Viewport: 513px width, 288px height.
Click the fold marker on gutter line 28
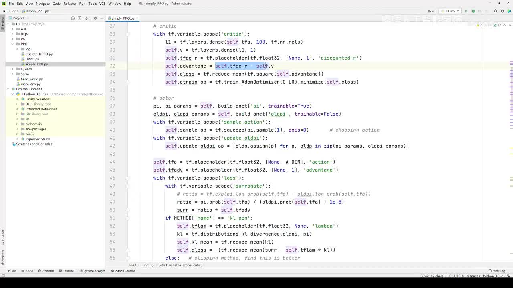pyautogui.click(x=128, y=34)
